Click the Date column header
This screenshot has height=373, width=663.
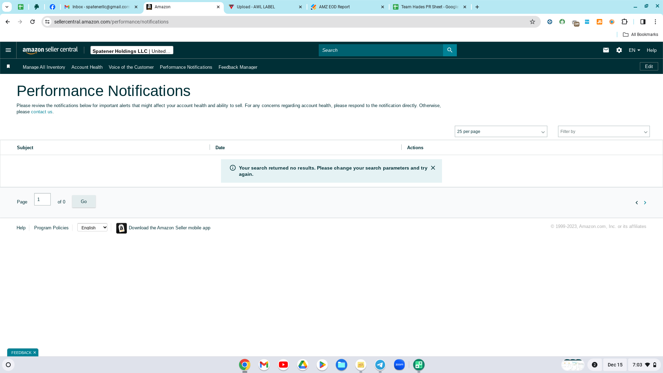pos(220,147)
